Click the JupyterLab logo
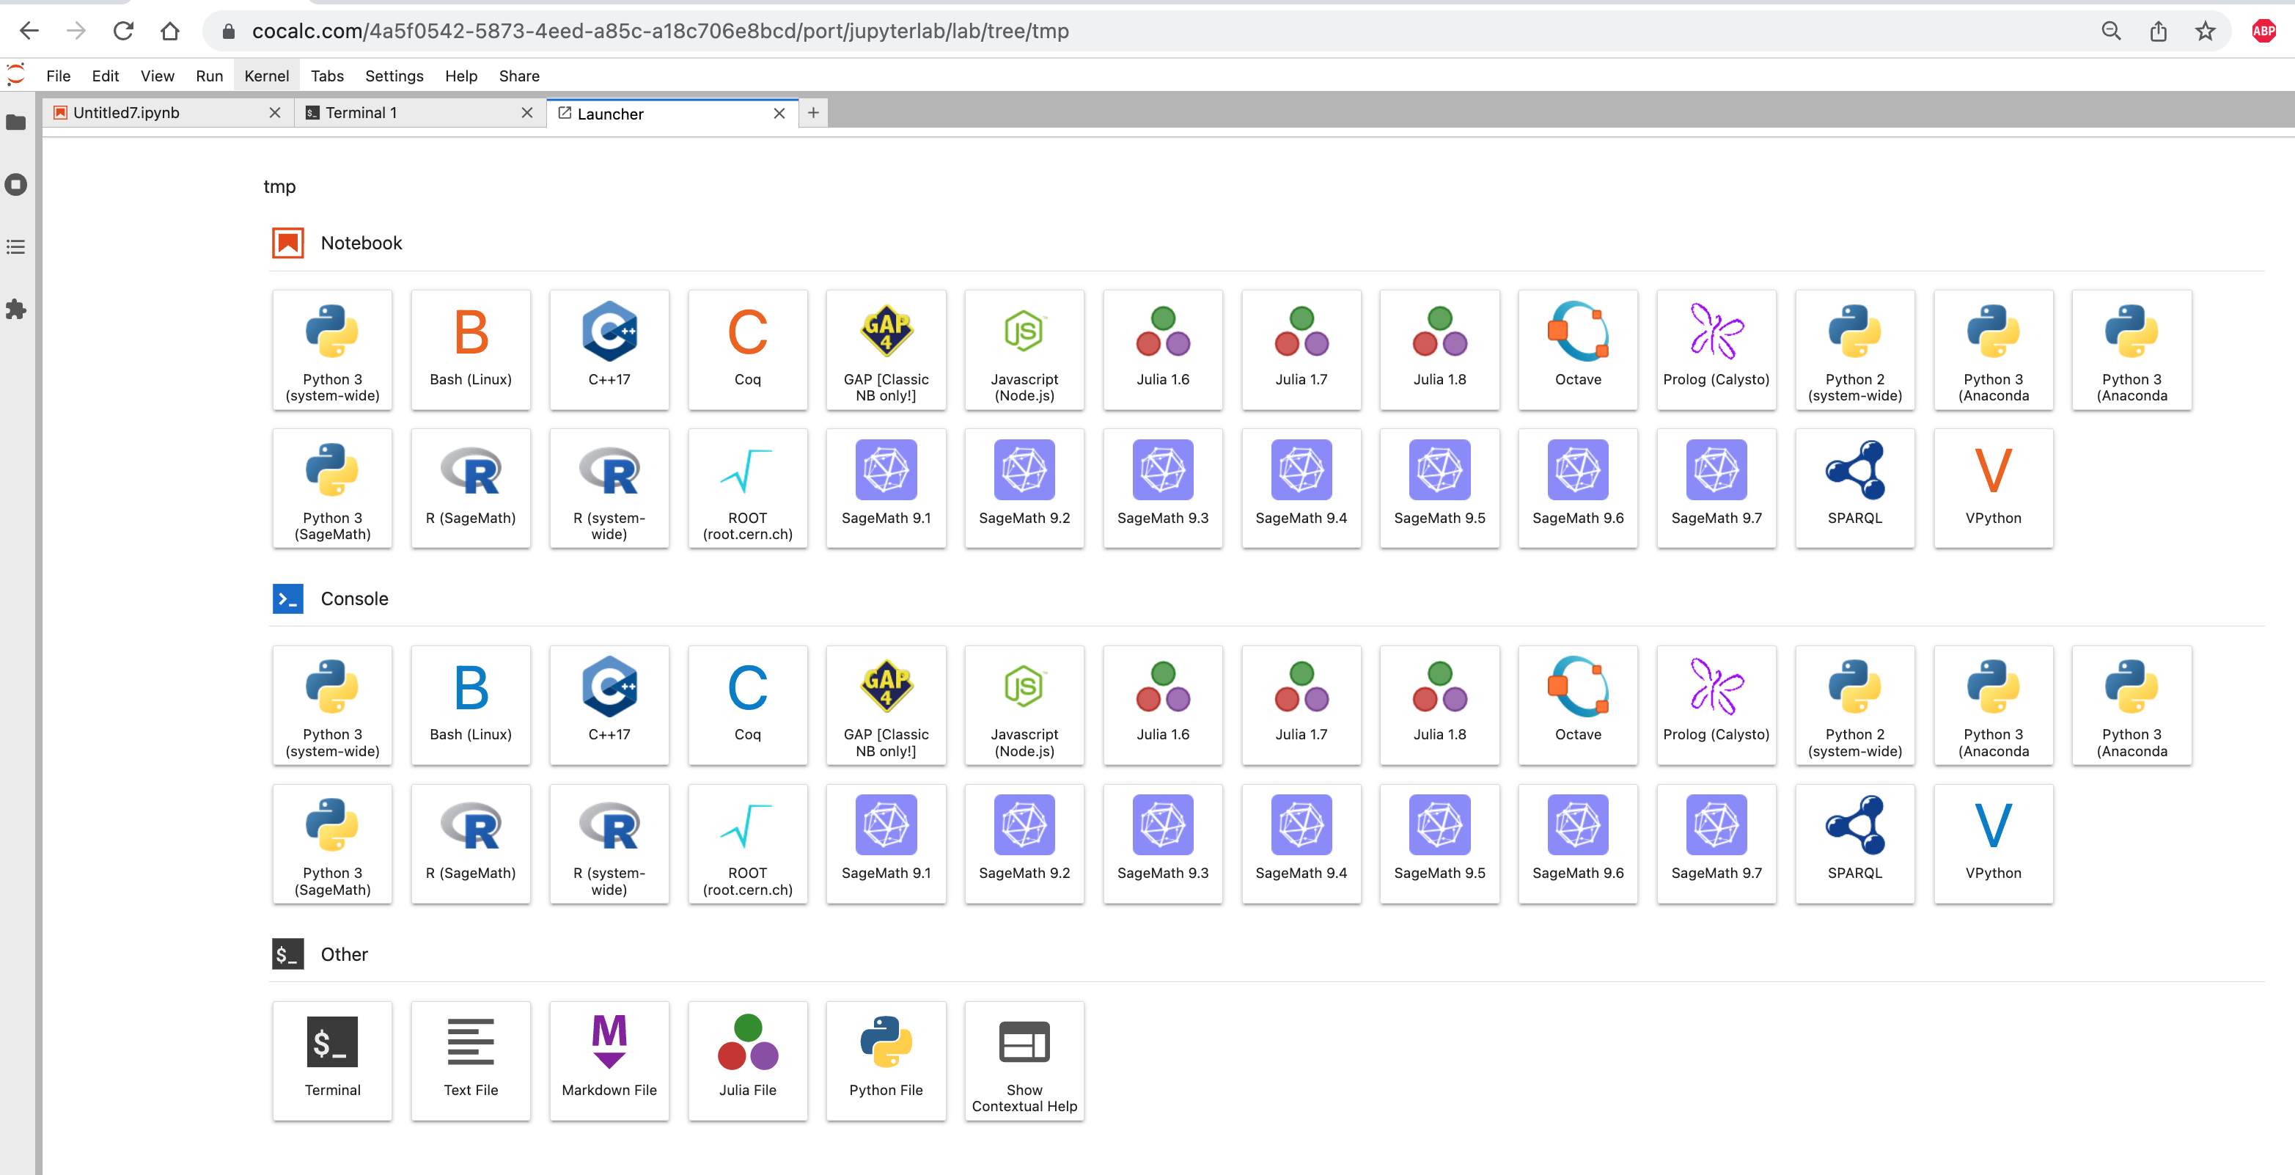The height and width of the screenshot is (1175, 2295). 16,75
